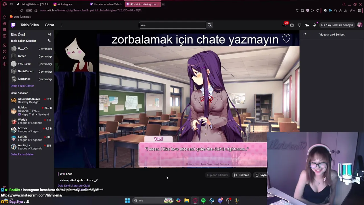This screenshot has height=205, width=364.
Task: Open AgustinUnaplay8 live channel
Action: [31, 101]
